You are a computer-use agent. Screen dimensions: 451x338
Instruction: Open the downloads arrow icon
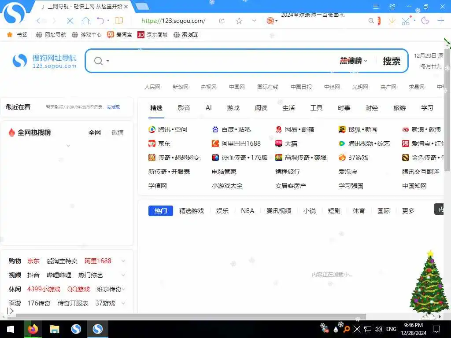pos(392,21)
